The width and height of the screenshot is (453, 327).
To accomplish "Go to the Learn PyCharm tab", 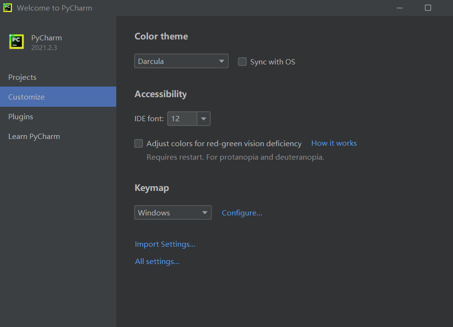I will pos(58,136).
